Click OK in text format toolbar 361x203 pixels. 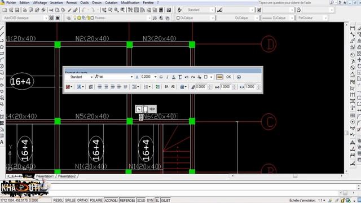coord(228,77)
